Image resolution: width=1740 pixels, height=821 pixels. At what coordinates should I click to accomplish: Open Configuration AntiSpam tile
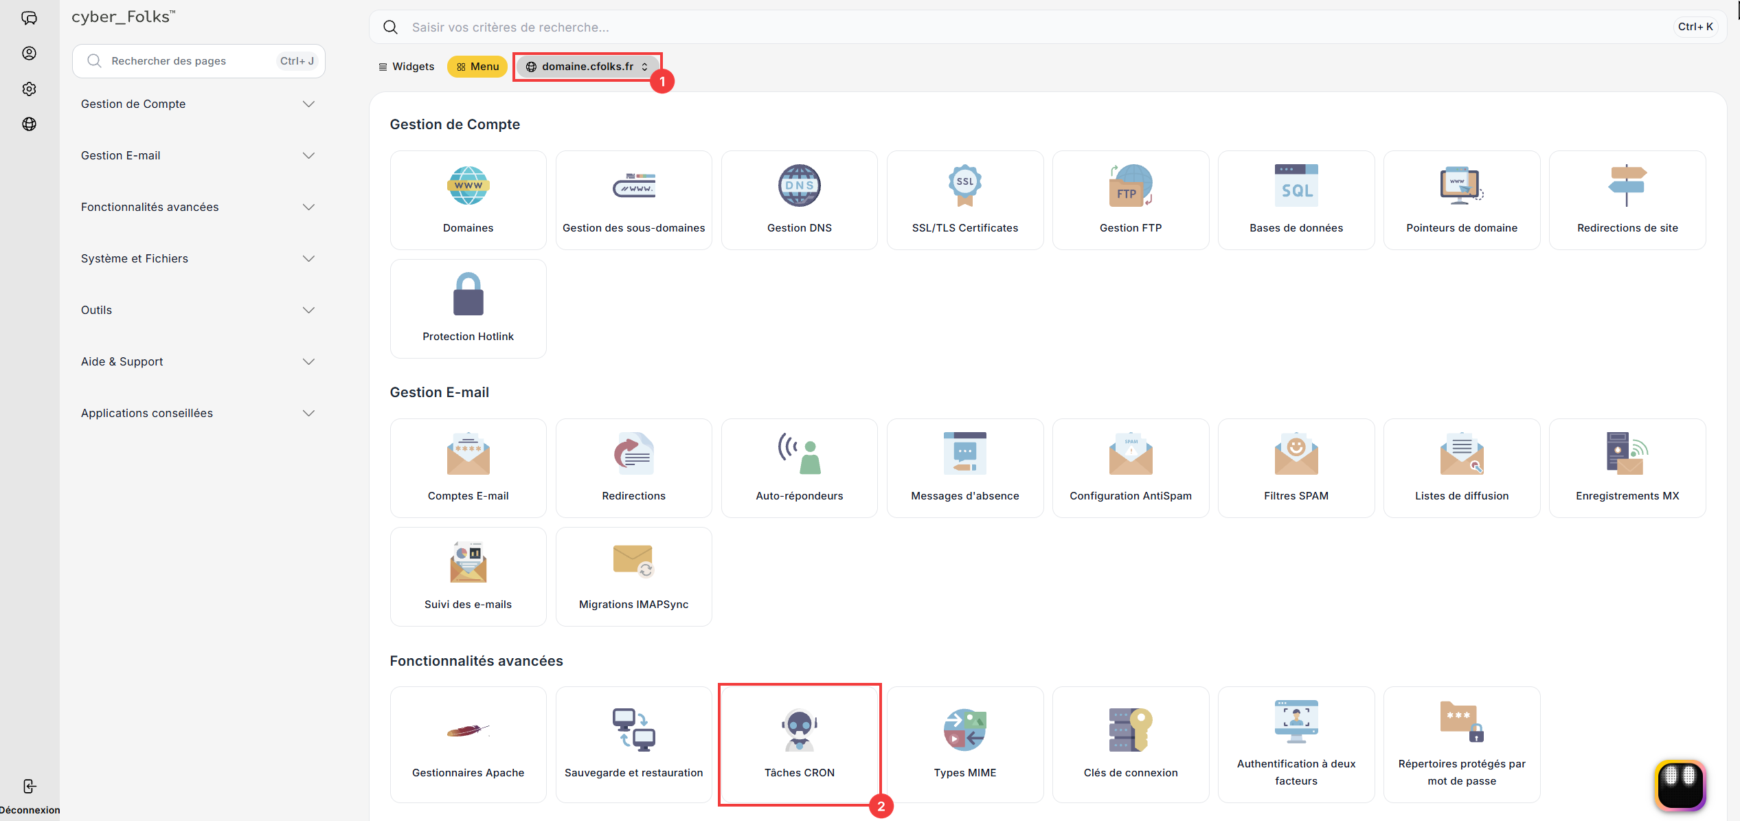click(x=1130, y=468)
